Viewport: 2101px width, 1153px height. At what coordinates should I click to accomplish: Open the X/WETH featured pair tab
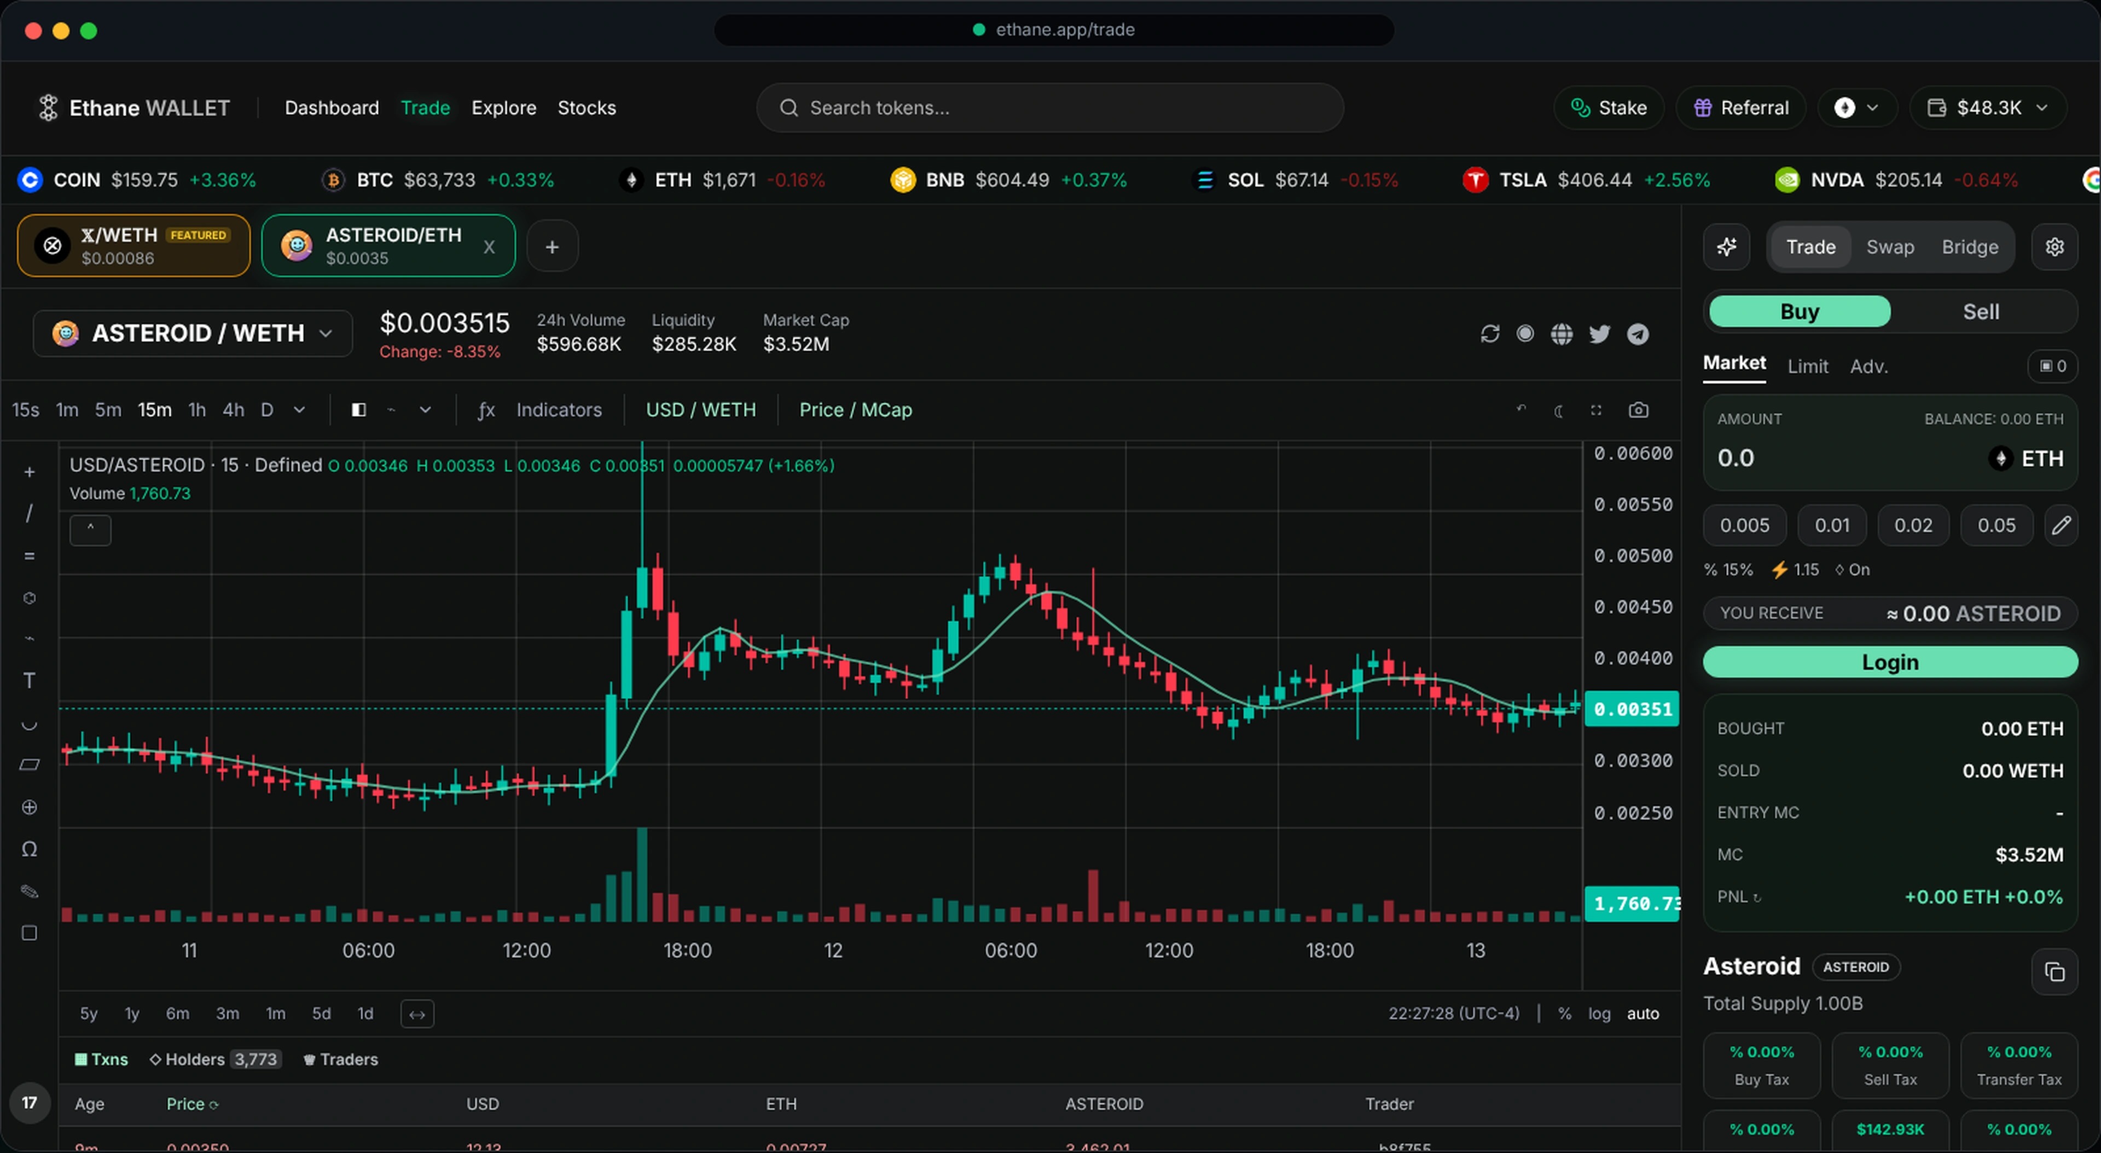134,246
